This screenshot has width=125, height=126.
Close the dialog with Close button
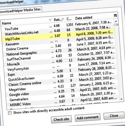pyautogui.click(x=114, y=116)
